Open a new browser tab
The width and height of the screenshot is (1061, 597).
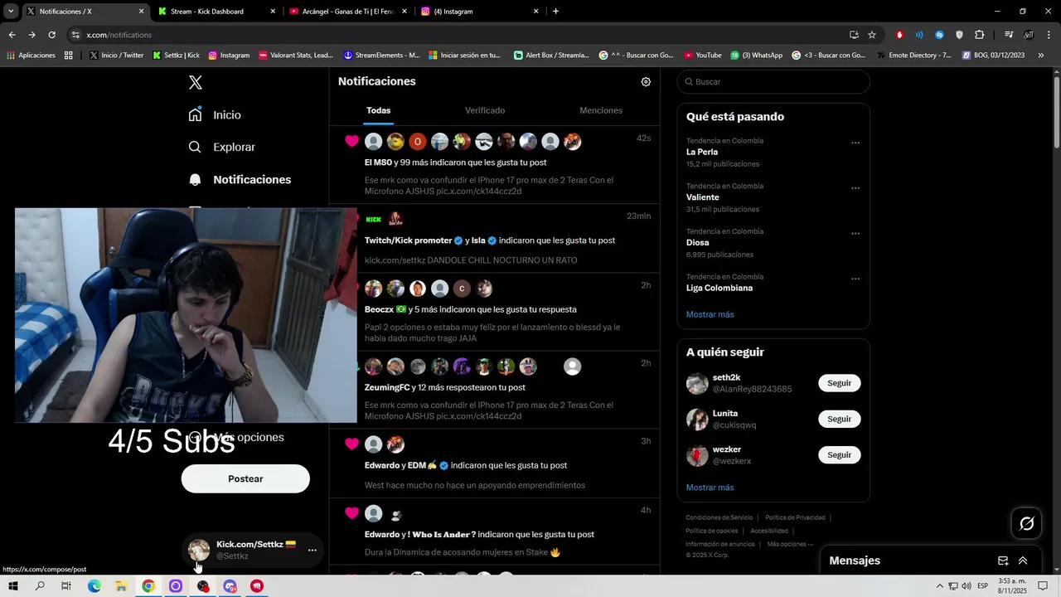(555, 12)
